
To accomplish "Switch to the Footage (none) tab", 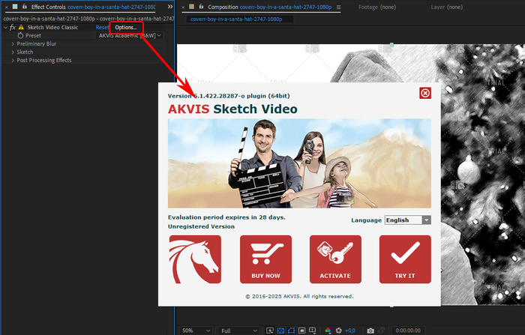I will pos(377,7).
